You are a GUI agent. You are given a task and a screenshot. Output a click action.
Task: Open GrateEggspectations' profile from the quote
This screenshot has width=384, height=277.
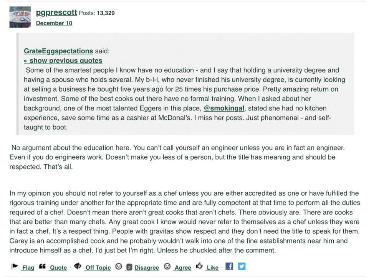tap(58, 51)
